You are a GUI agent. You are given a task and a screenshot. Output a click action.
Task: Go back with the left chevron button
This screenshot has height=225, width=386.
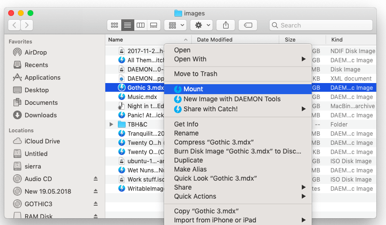14,25
